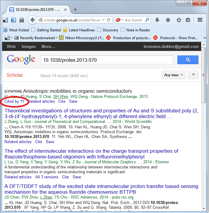Image resolution: width=209 pixels, height=213 pixels.
Task: Click the blue Google search button
Action: click(188, 60)
